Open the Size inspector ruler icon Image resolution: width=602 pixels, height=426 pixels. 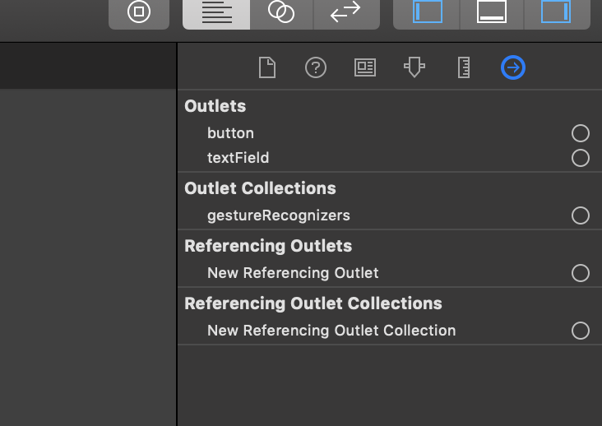[x=464, y=67]
